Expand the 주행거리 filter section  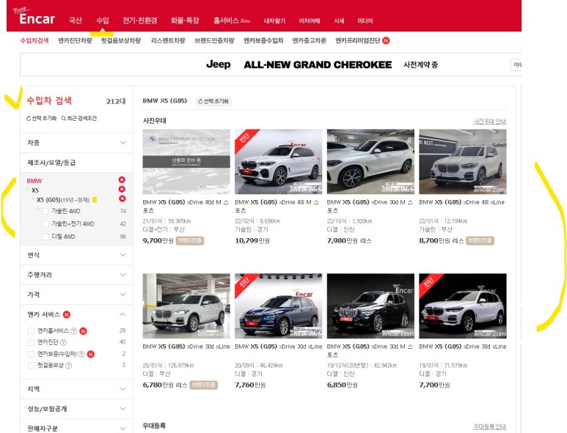click(x=76, y=275)
